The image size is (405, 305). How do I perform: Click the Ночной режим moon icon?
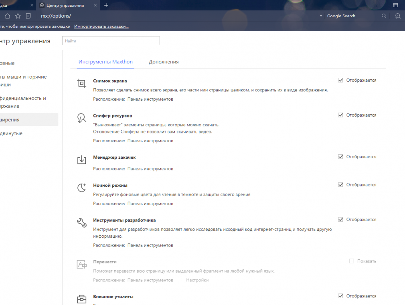82,188
